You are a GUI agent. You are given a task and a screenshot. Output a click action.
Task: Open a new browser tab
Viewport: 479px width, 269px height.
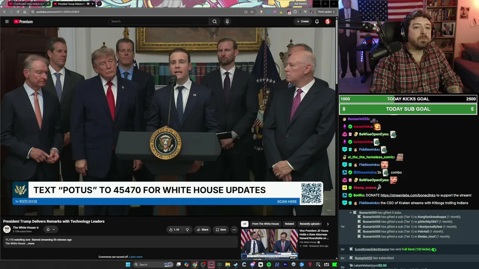99,4
